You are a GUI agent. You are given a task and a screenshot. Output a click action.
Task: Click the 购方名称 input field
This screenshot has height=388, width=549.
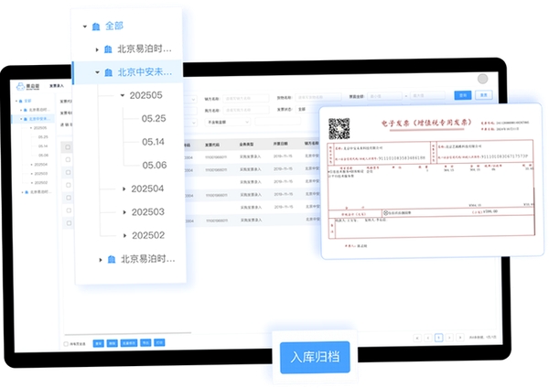coord(246,111)
